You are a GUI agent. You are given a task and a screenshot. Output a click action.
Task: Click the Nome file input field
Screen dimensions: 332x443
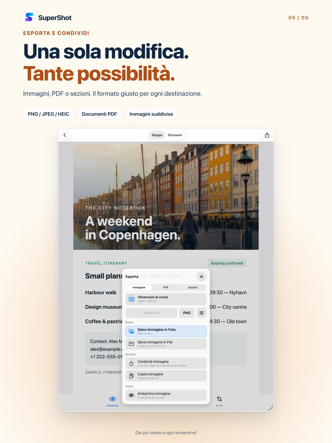[151, 313]
